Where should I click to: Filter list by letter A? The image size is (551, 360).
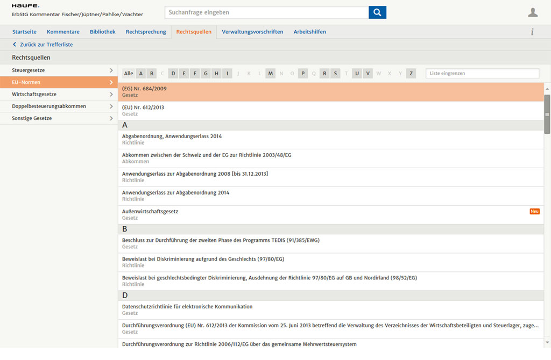(x=141, y=73)
